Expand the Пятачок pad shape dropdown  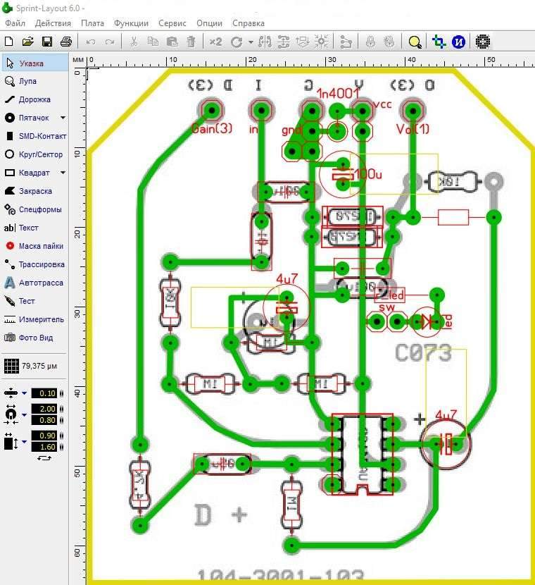click(x=63, y=118)
